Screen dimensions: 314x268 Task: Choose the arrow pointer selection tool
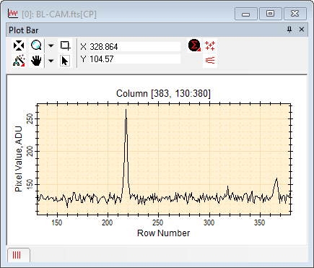[x=65, y=61]
